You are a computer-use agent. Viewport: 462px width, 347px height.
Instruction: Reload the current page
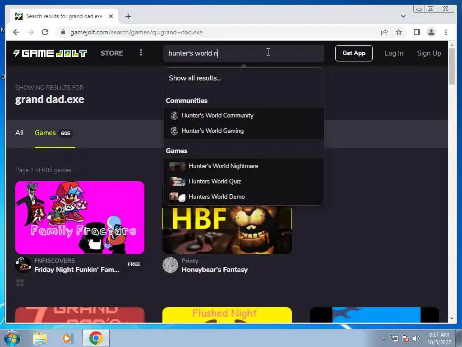coord(45,32)
